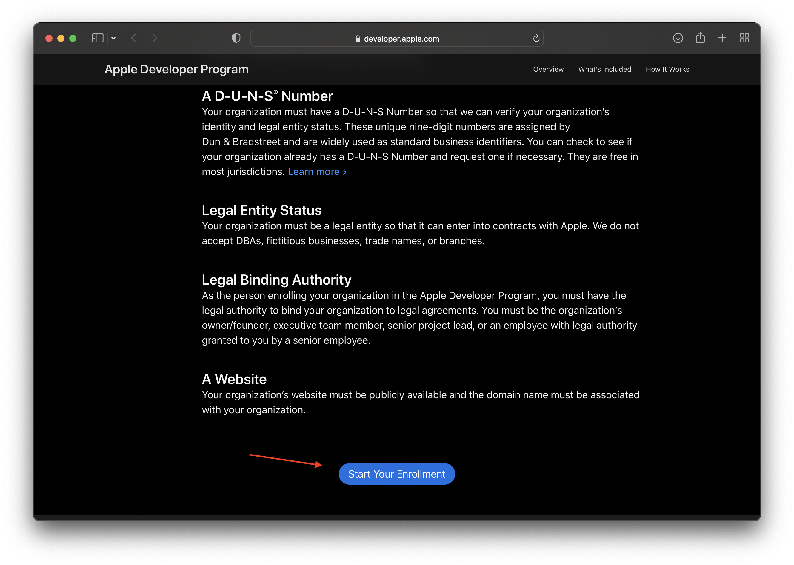Close the Safari window
The width and height of the screenshot is (794, 565).
[49, 38]
